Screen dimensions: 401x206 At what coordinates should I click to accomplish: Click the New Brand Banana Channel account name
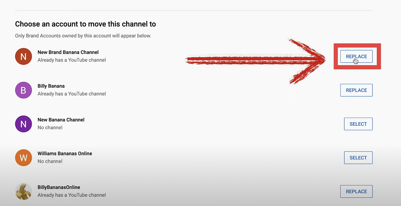tap(68, 52)
